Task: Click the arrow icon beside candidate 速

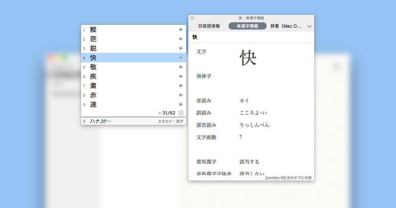Action: (x=181, y=104)
